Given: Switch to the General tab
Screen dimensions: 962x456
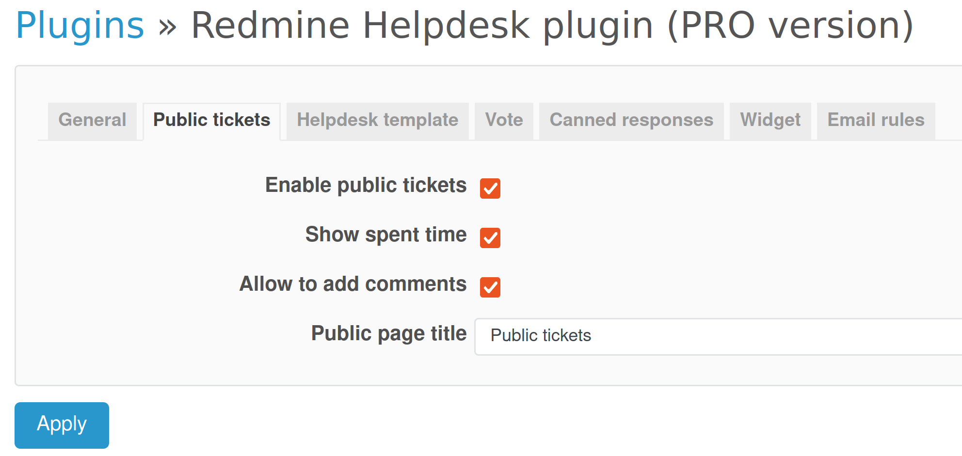Looking at the screenshot, I should (x=92, y=120).
